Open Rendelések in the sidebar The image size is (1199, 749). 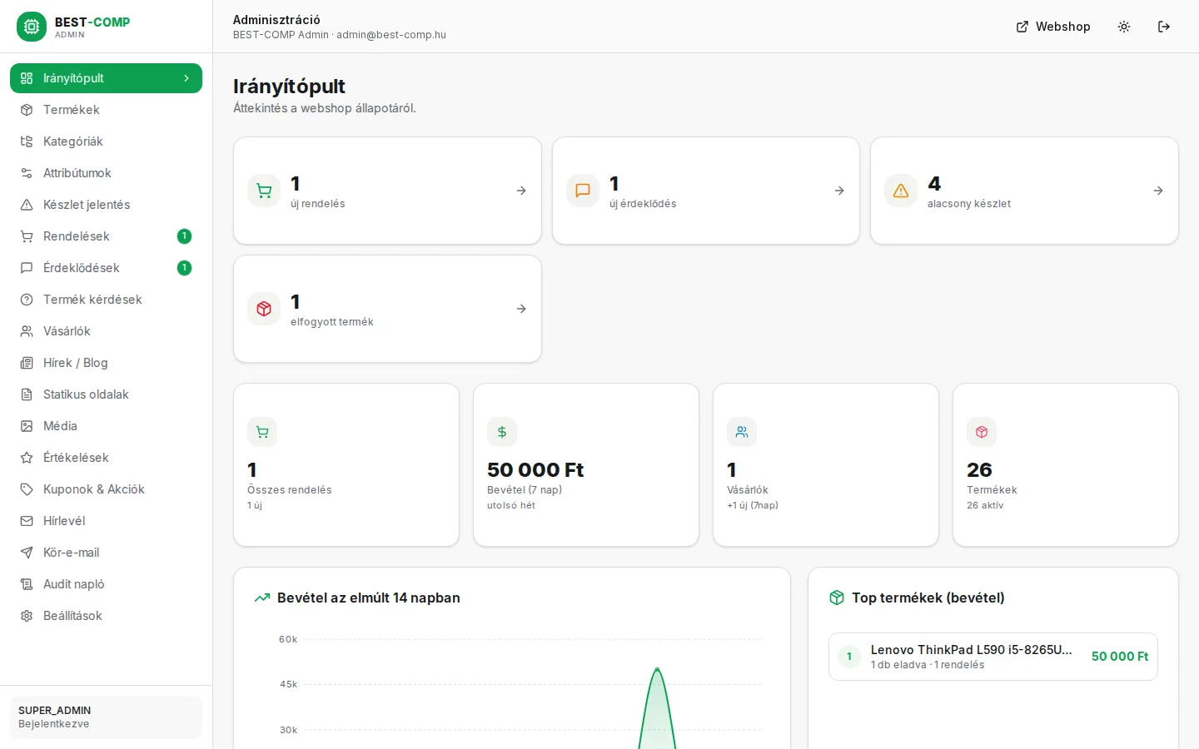pos(106,236)
